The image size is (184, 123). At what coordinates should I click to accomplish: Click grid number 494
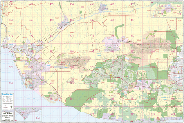72,51
